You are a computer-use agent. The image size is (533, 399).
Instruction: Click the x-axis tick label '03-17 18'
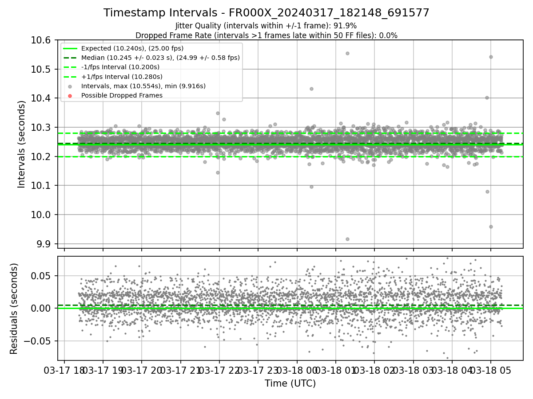pyautogui.click(x=64, y=370)
